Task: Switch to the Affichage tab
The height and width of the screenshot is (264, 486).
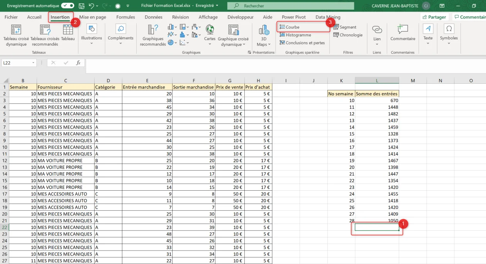Action: pos(208,17)
